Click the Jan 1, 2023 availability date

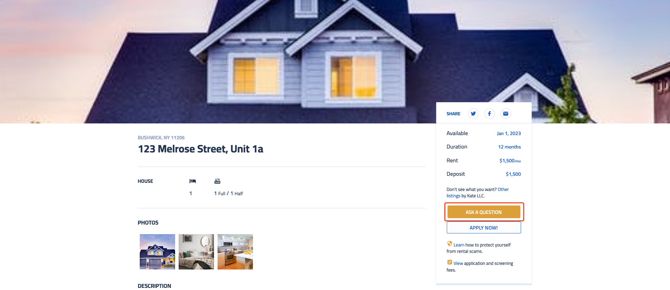point(509,133)
